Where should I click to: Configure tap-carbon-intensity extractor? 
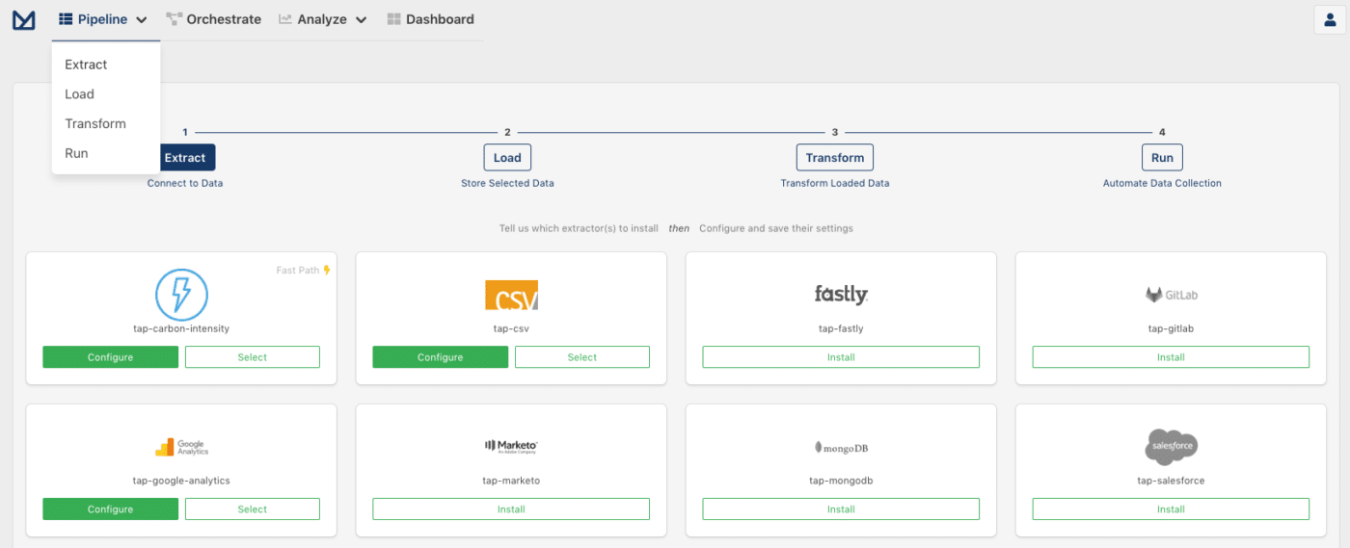tap(110, 357)
